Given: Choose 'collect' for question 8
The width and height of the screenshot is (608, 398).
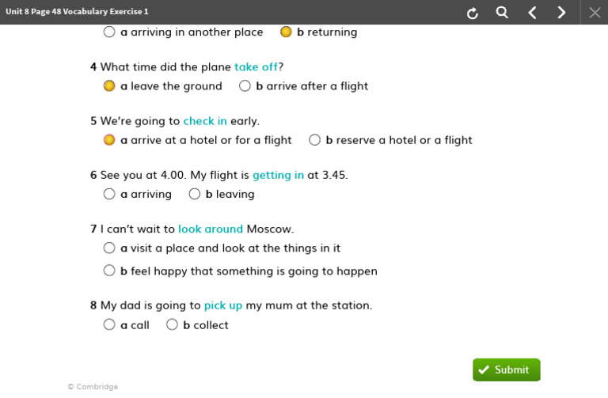Looking at the screenshot, I should 172,324.
